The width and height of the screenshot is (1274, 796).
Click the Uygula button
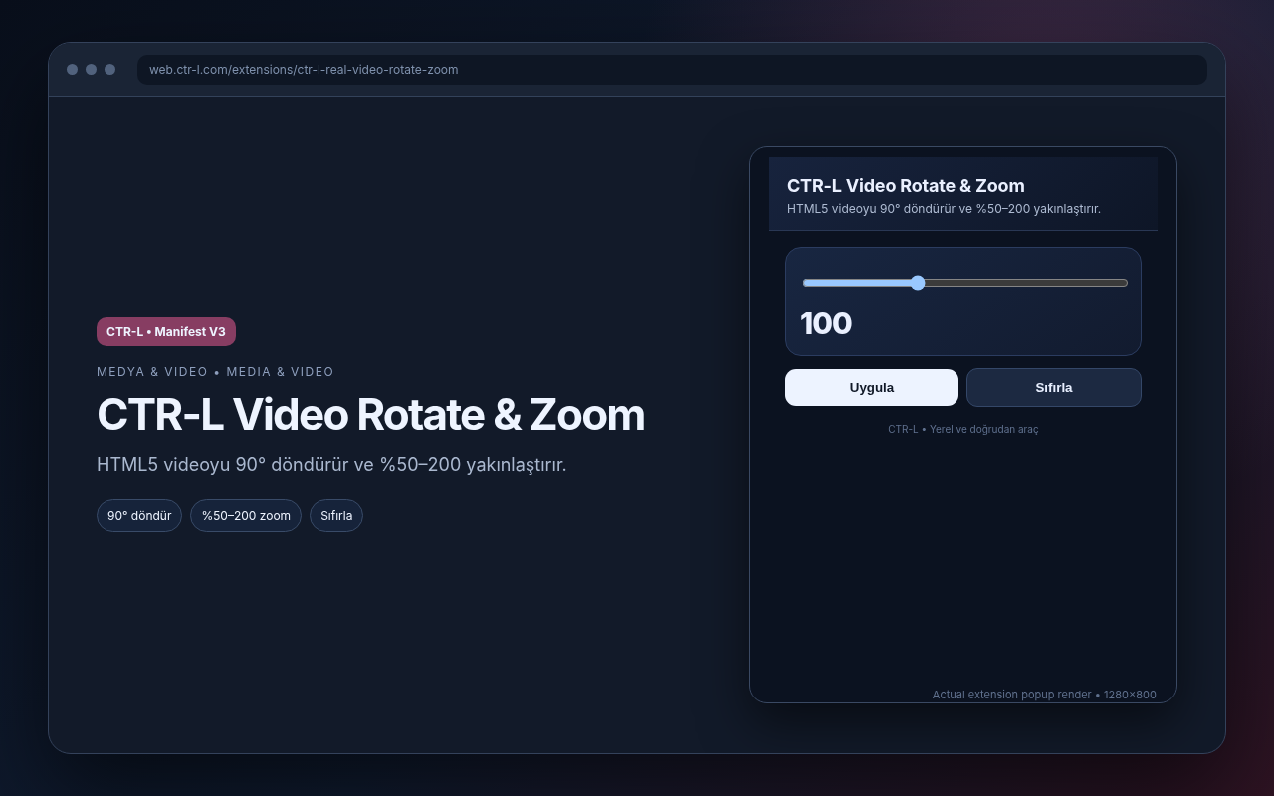click(872, 388)
